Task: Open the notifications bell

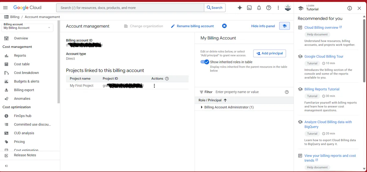Action: (x=259, y=8)
